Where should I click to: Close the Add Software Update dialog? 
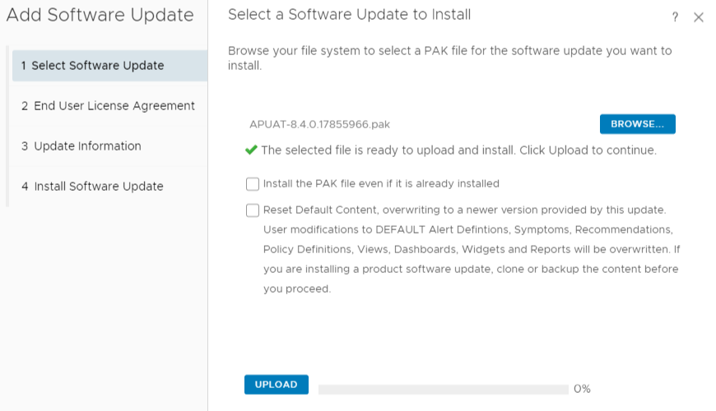(x=699, y=17)
